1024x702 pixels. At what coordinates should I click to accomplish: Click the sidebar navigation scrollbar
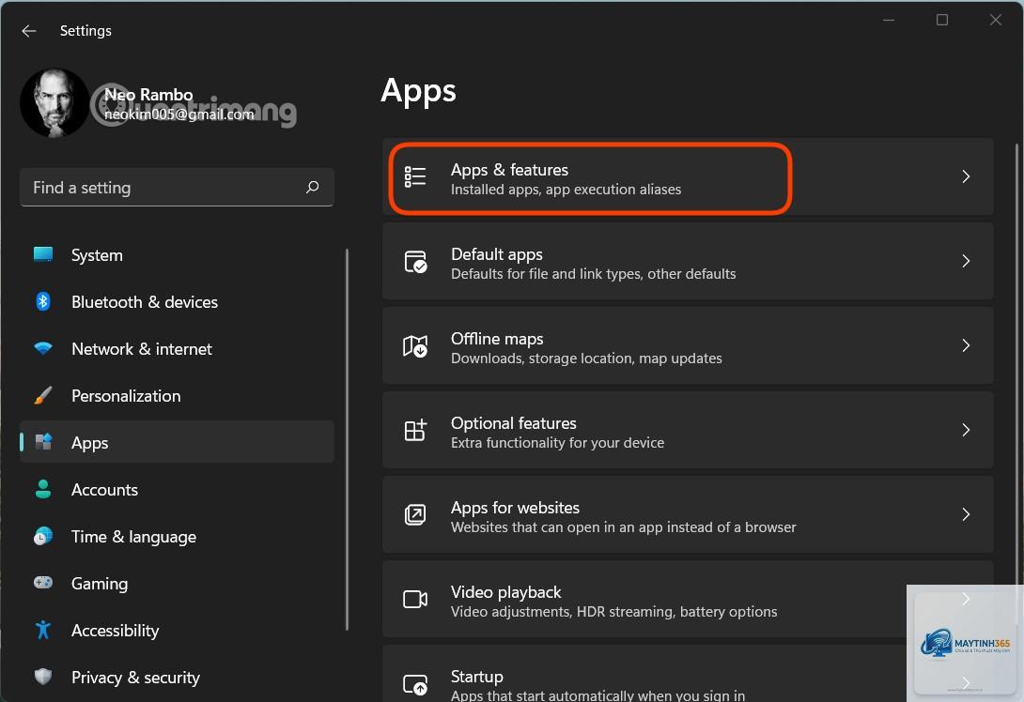point(347,440)
